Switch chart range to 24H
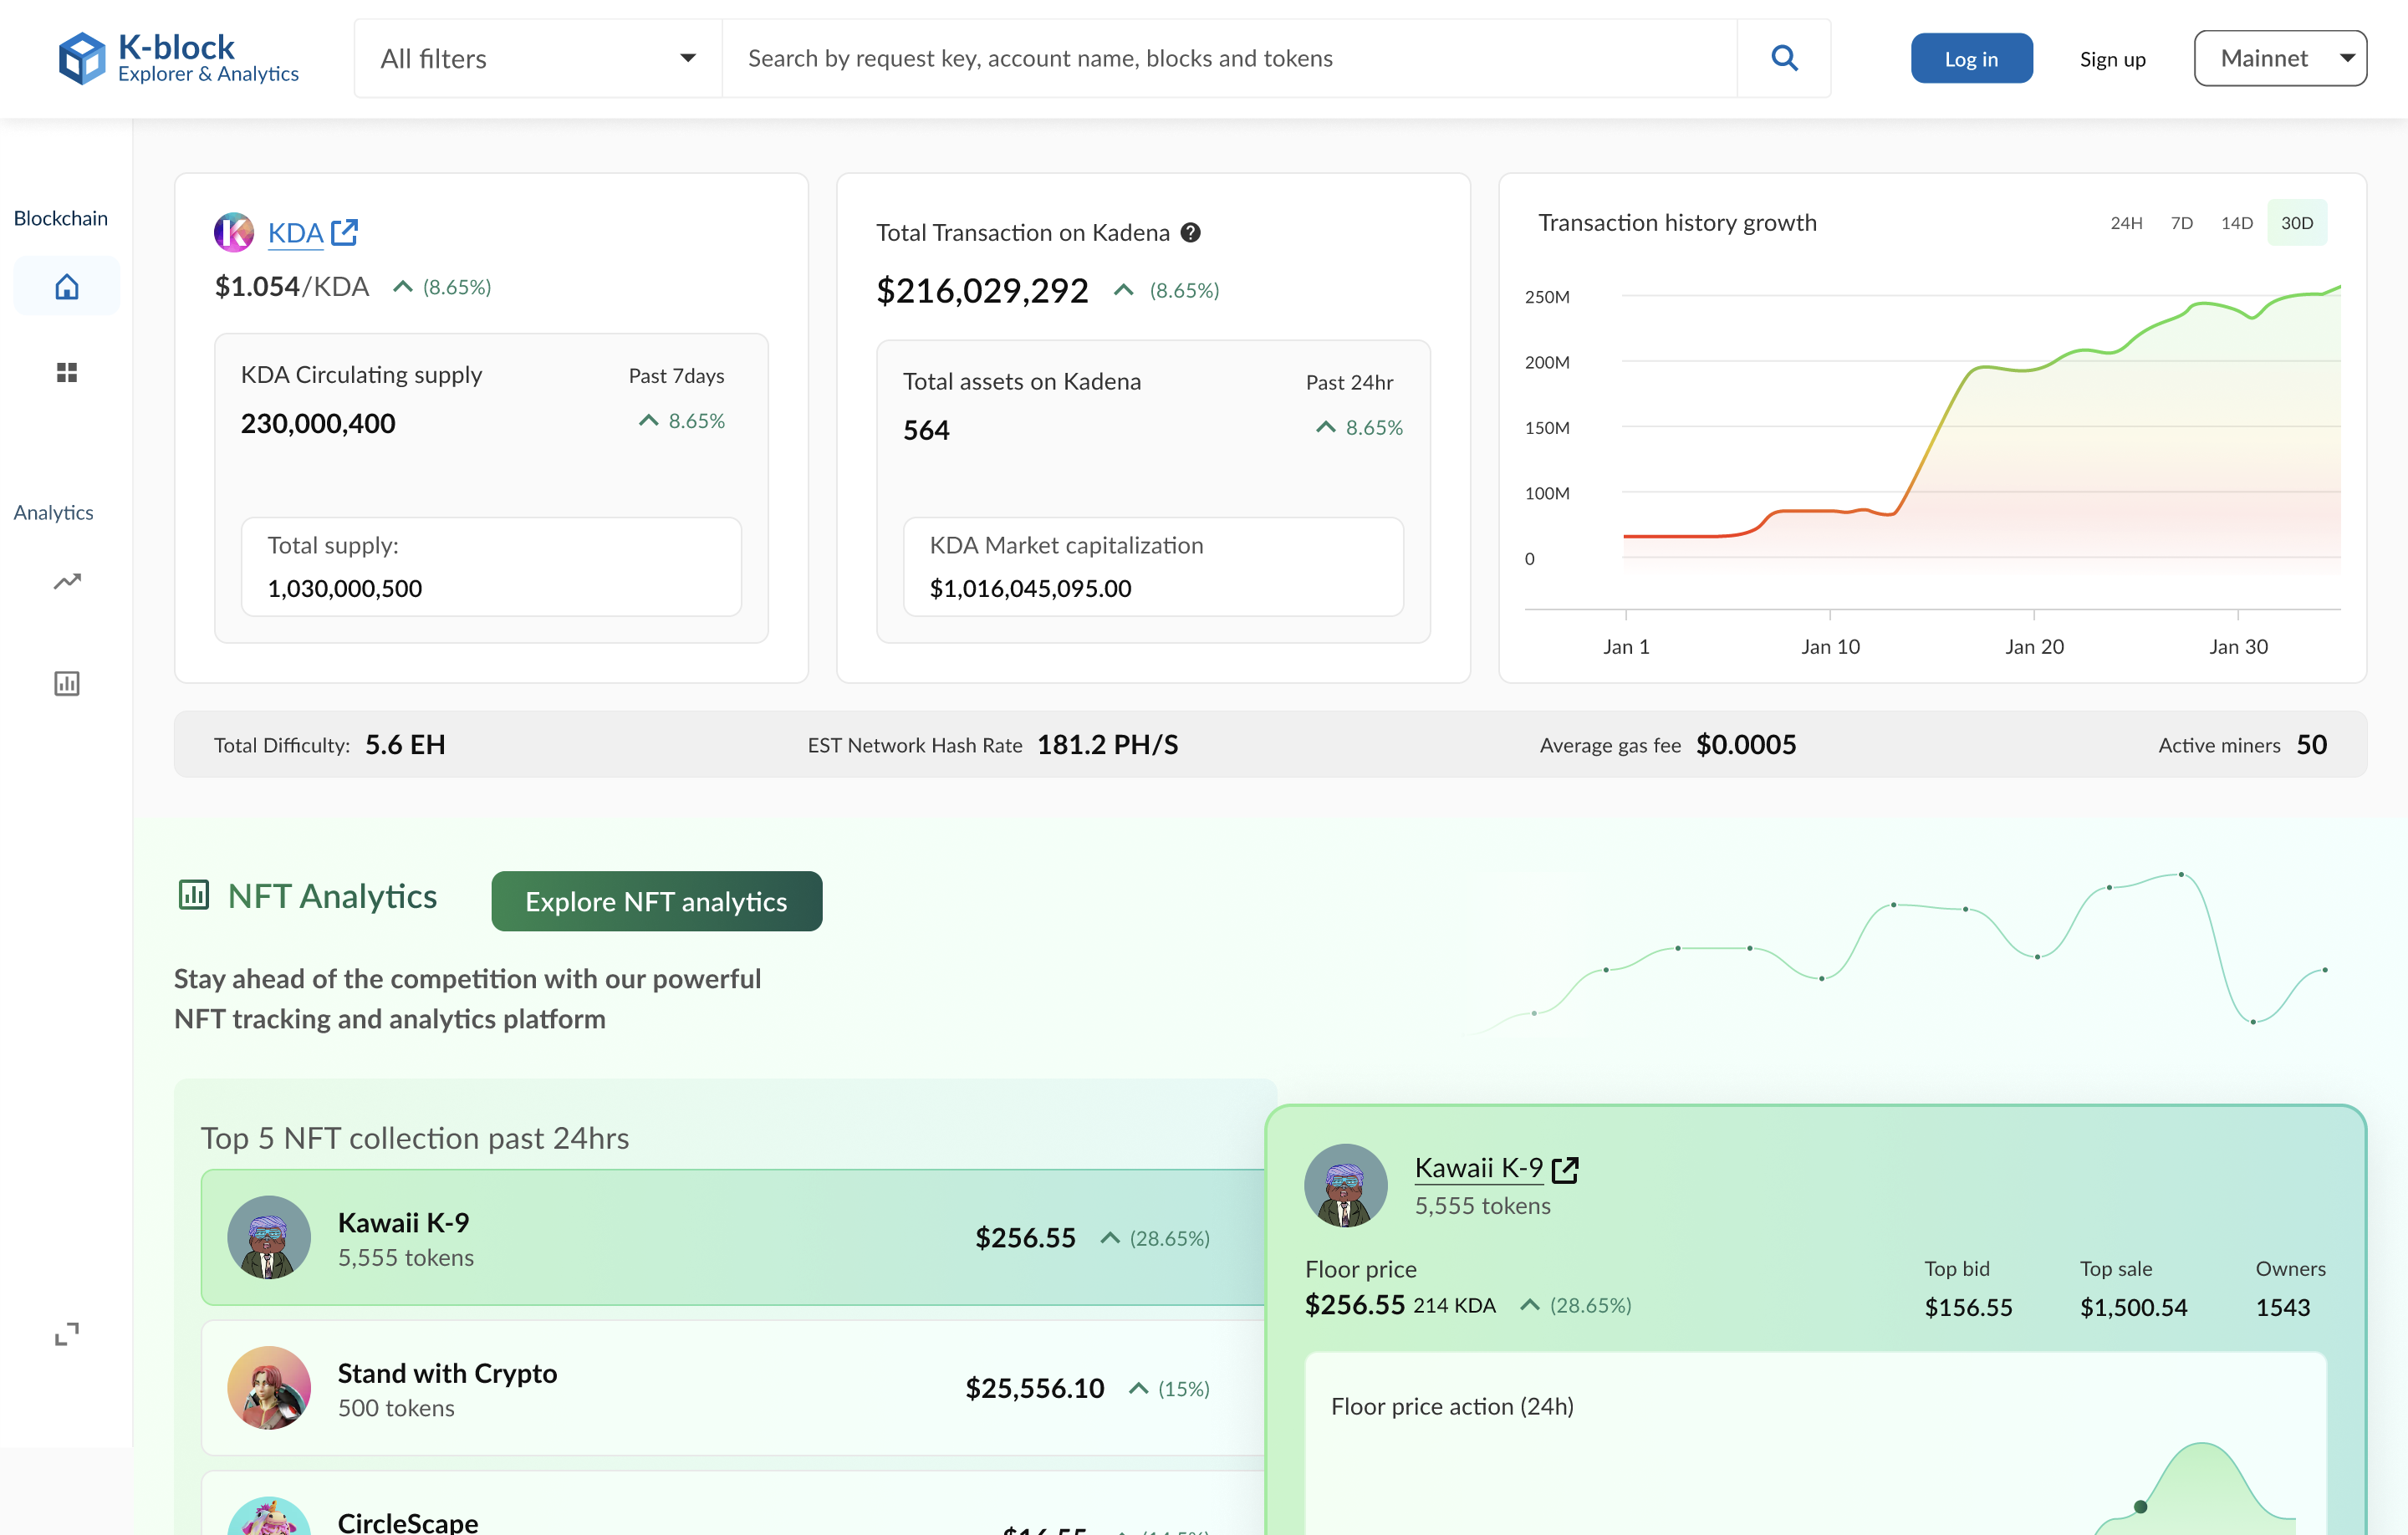The image size is (2408, 1535). click(2125, 223)
